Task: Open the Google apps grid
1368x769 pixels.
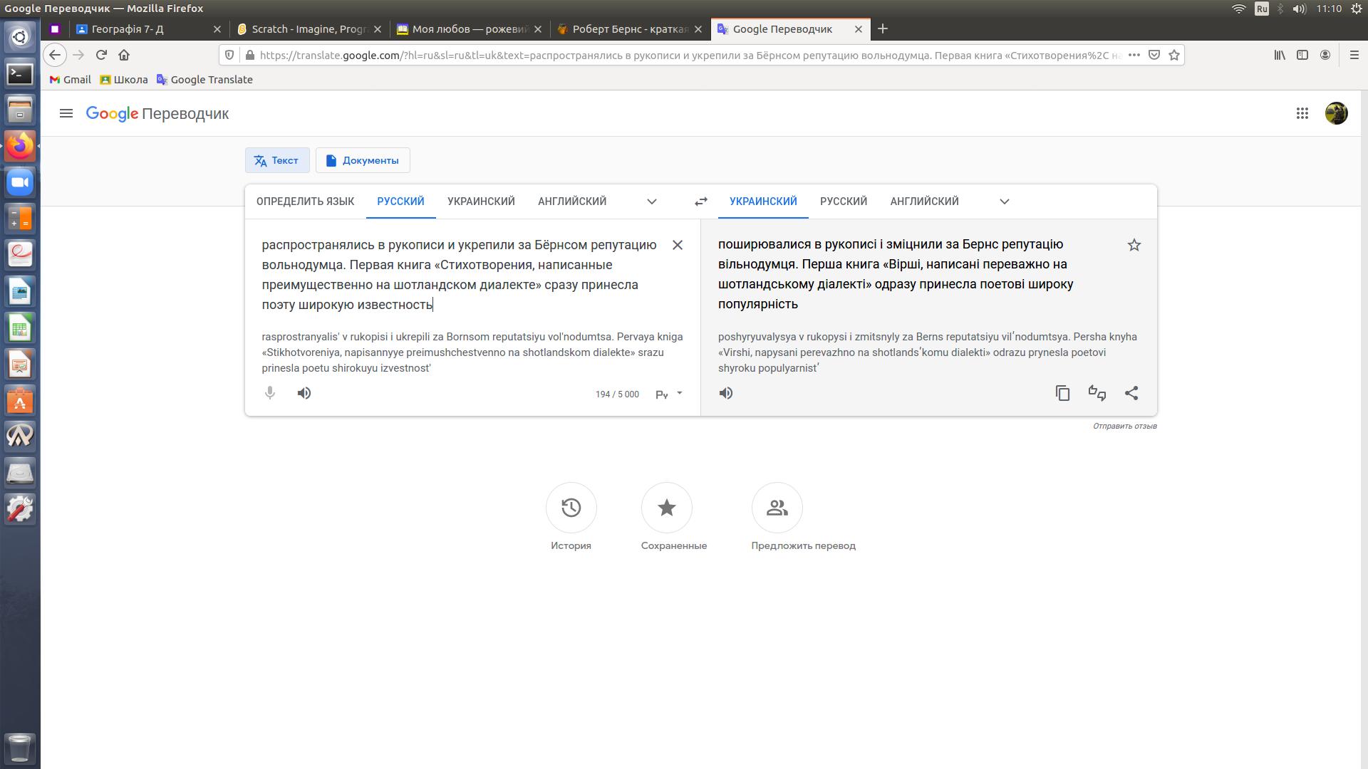Action: point(1302,113)
